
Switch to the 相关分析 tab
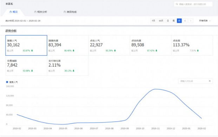[x=41, y=12]
